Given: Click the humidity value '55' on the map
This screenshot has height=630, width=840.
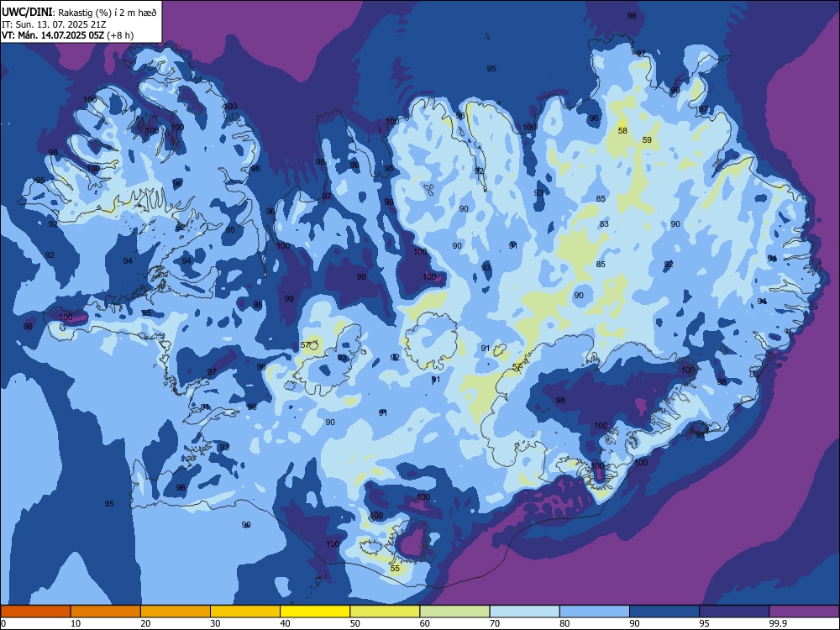Looking at the screenshot, I should point(395,569).
